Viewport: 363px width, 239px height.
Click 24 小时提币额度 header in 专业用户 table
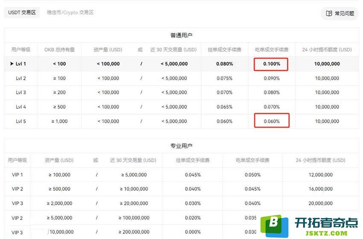[320, 160]
